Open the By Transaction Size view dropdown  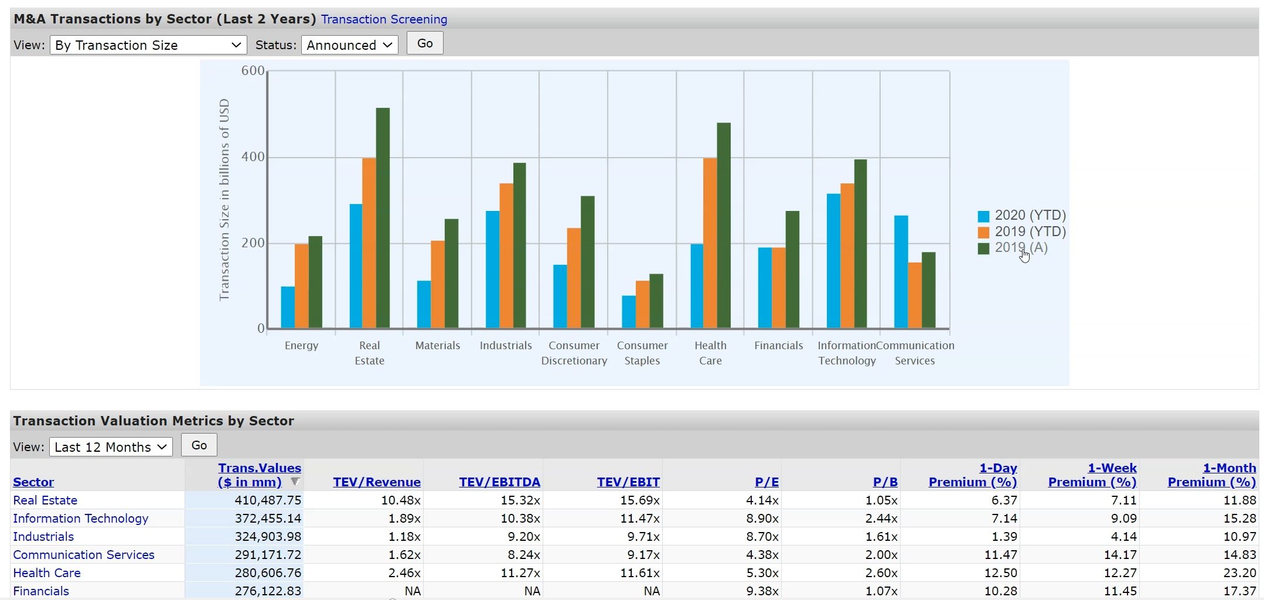pos(148,45)
